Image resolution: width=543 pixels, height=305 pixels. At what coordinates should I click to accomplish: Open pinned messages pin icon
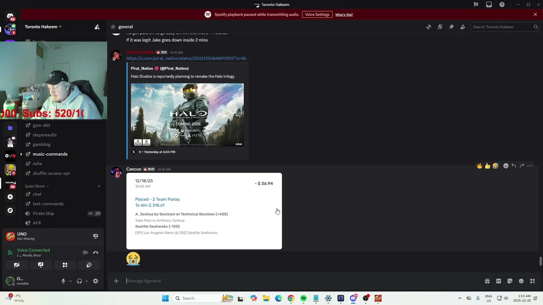click(451, 27)
